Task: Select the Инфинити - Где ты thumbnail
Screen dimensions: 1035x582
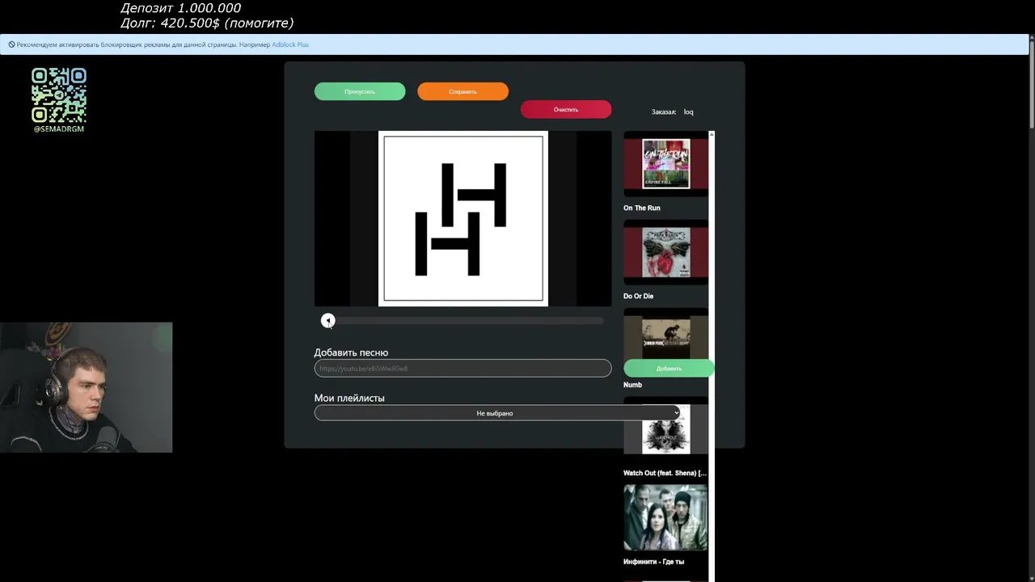Action: point(665,517)
